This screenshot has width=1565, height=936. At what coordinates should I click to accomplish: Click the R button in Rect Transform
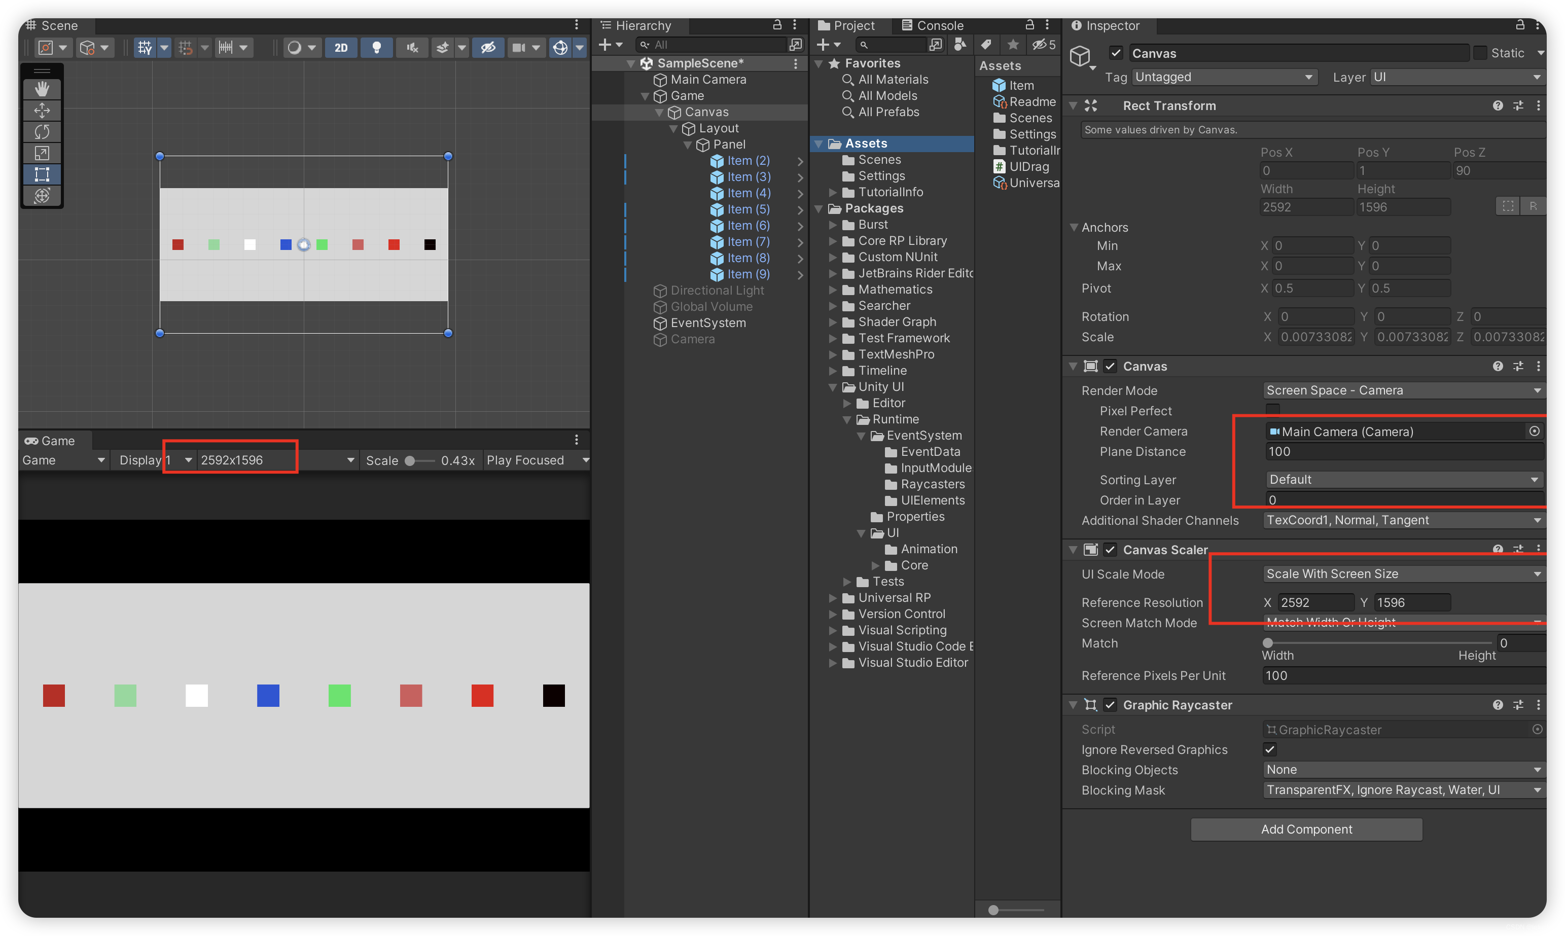pos(1536,206)
